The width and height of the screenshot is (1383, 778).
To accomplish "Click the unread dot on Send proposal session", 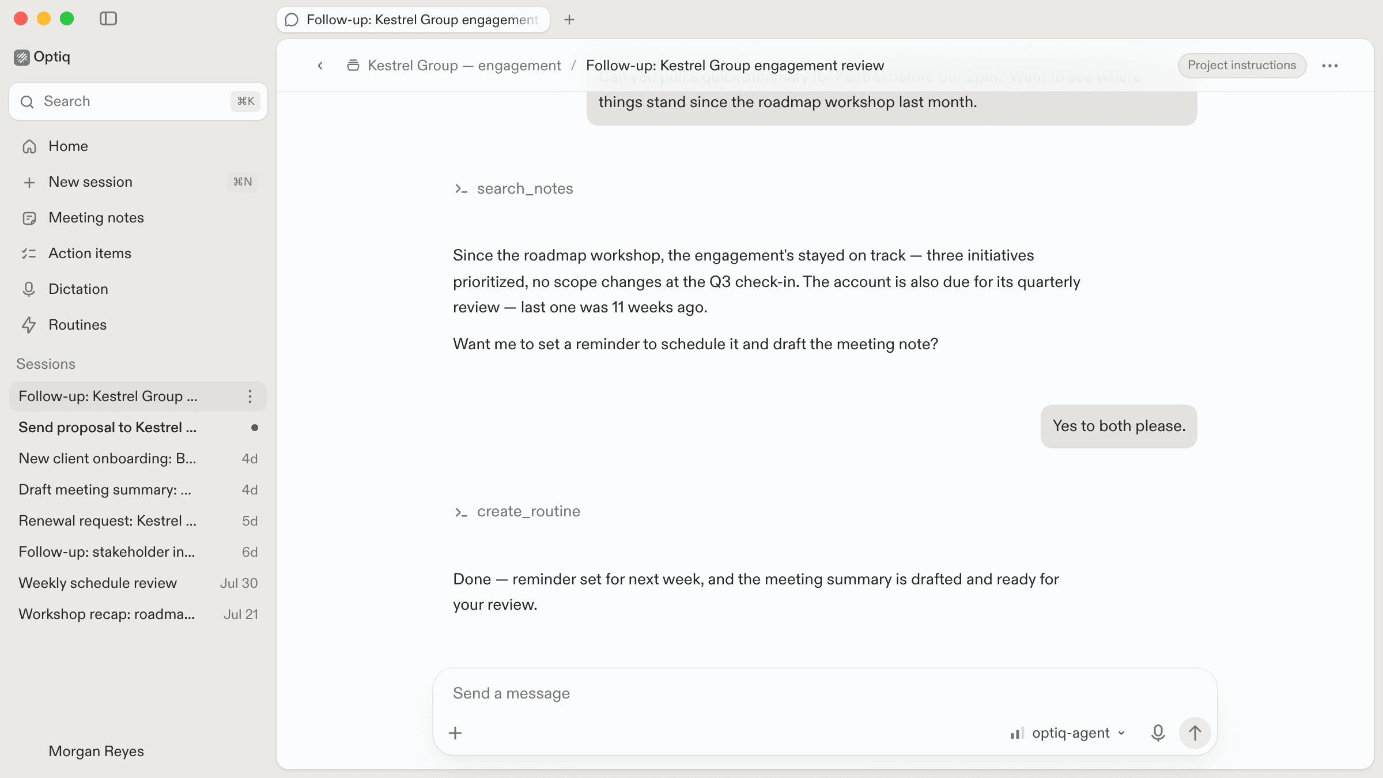I will tap(255, 428).
